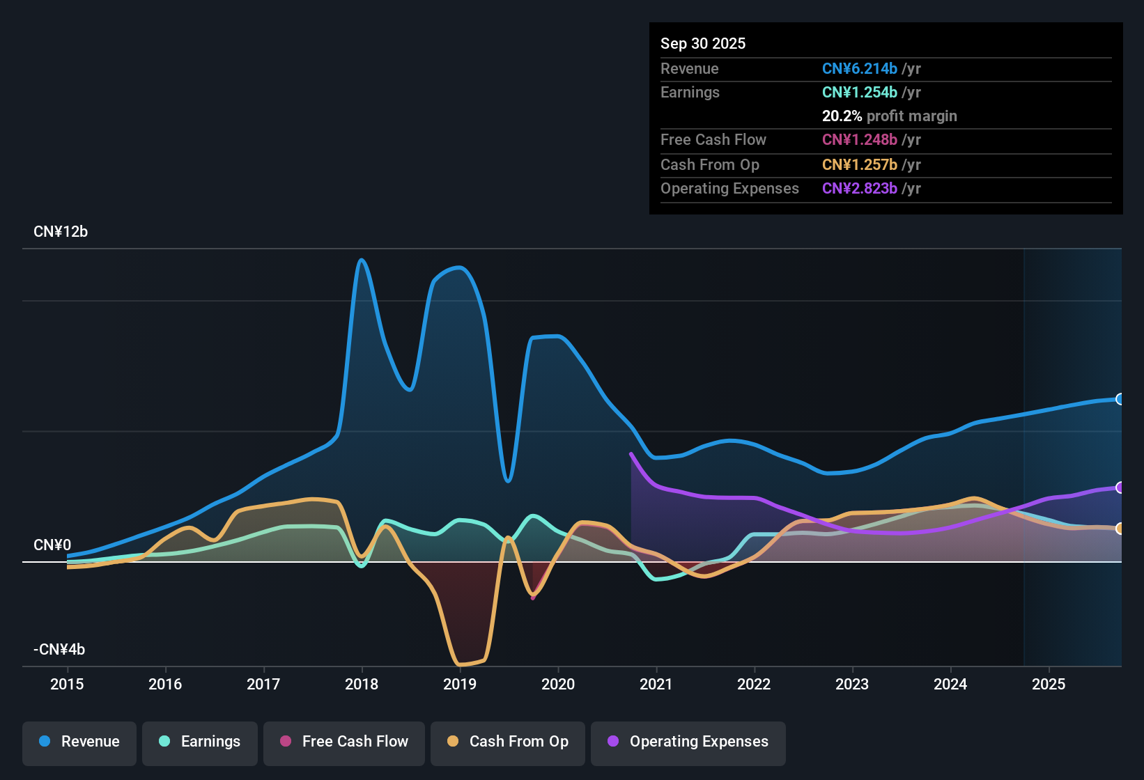Select the teal Earnings dot icon
1144x780 pixels.
[164, 742]
